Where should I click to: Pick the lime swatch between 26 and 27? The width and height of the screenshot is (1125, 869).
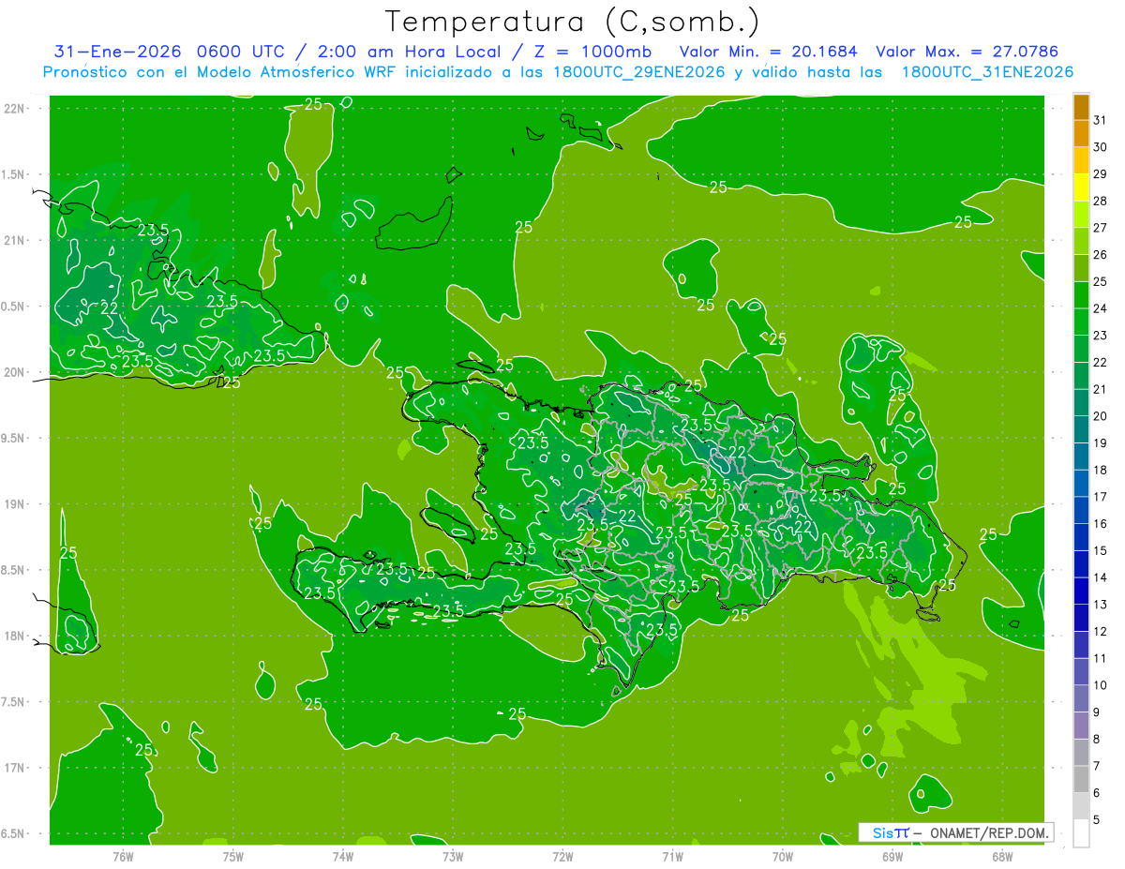tap(1081, 241)
